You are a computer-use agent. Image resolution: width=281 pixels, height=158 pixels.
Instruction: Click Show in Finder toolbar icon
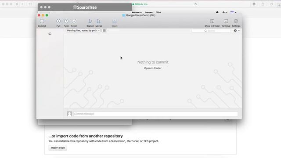tap(212, 23)
